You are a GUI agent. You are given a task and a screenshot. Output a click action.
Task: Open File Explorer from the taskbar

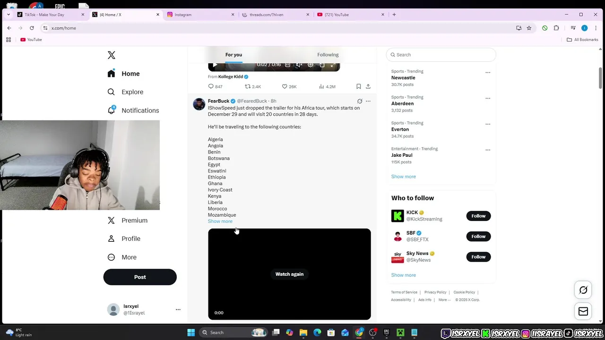click(303, 332)
